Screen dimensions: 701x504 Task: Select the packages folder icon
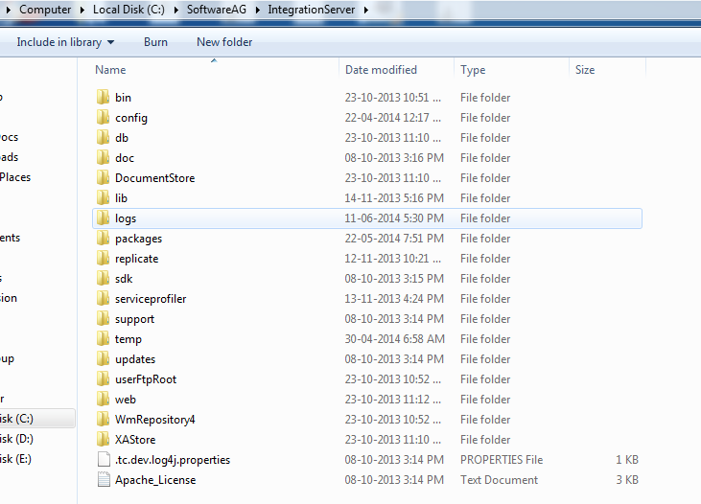coord(103,238)
